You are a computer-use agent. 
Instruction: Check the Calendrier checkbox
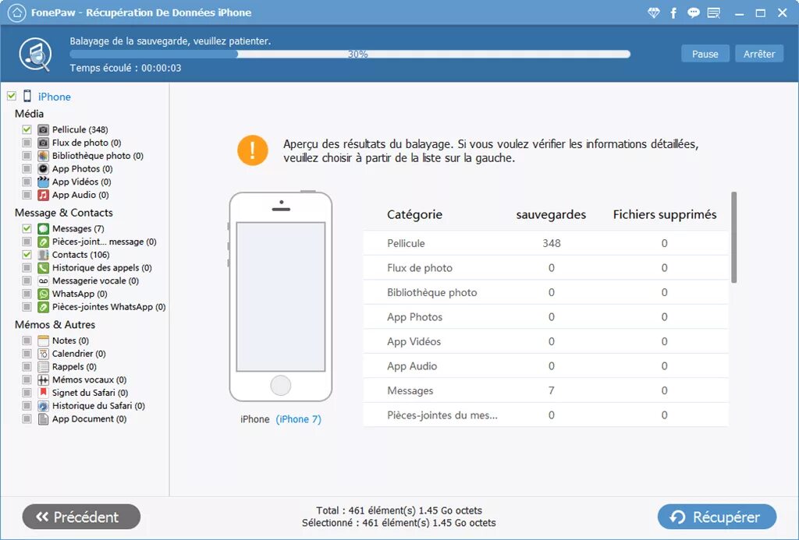coord(27,354)
